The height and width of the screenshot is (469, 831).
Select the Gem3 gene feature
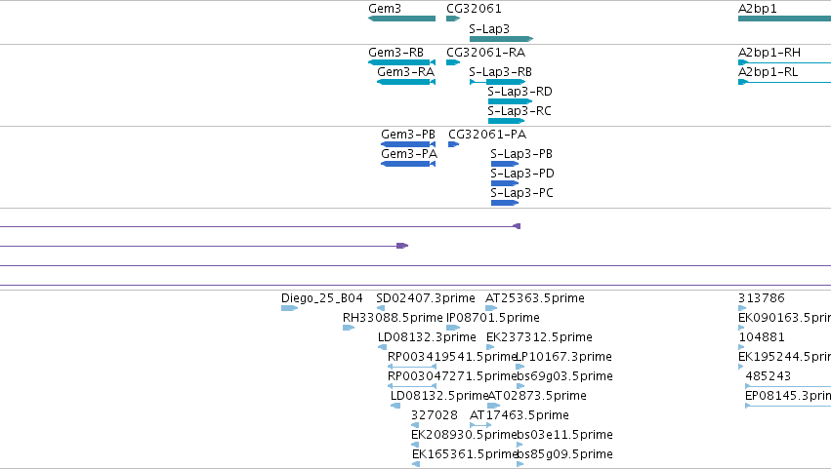pyautogui.click(x=401, y=19)
